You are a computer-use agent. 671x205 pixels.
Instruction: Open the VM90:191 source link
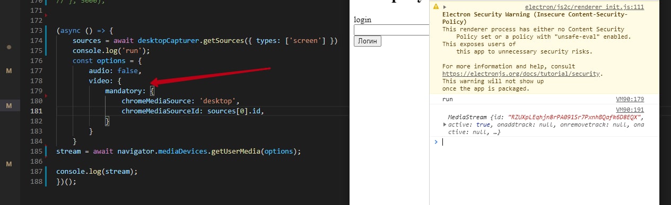(x=630, y=110)
